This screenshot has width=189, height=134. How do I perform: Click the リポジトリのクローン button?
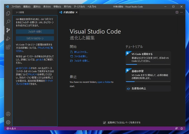pyautogui.click(x=35, y=38)
